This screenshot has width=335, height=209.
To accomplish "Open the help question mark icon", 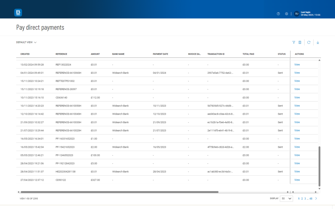I will click(x=278, y=14).
